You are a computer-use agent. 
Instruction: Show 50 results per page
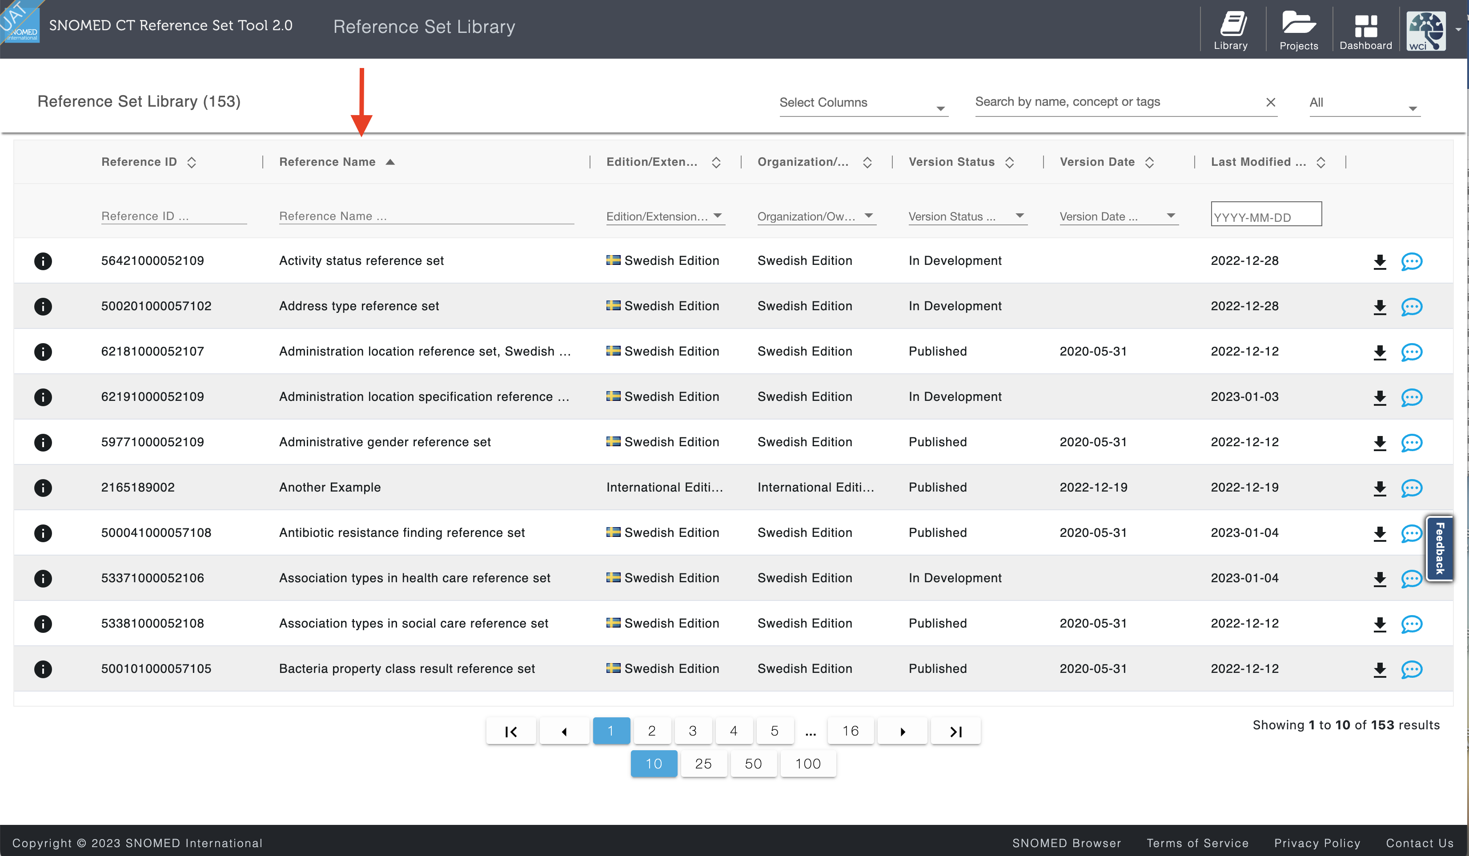coord(753,764)
